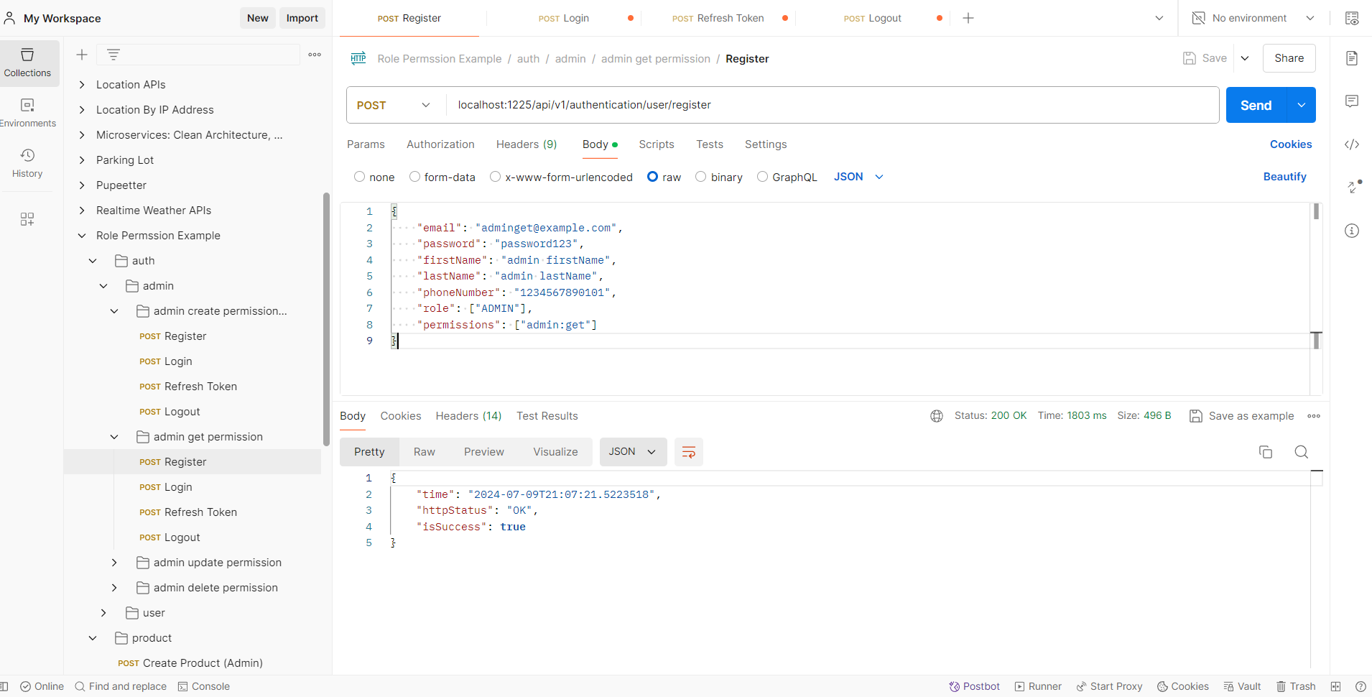Open Trash in the status bar

click(x=1296, y=686)
